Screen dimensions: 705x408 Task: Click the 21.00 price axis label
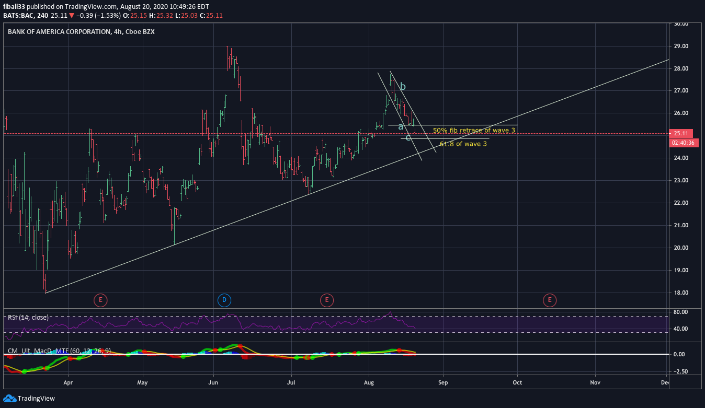(680, 226)
